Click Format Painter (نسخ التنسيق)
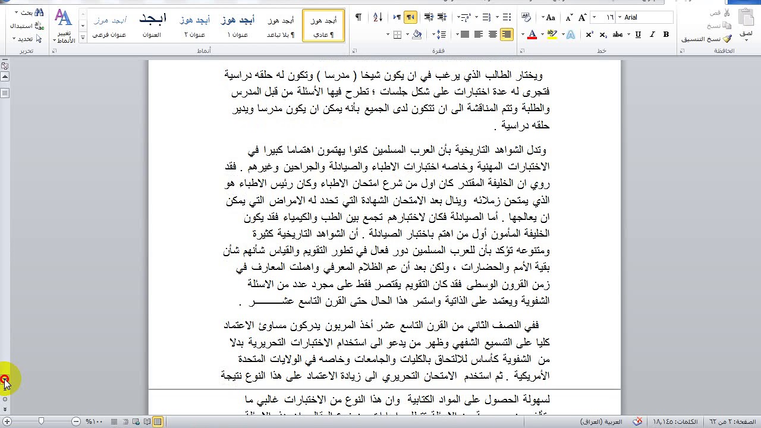The height and width of the screenshot is (428, 761). [x=706, y=39]
